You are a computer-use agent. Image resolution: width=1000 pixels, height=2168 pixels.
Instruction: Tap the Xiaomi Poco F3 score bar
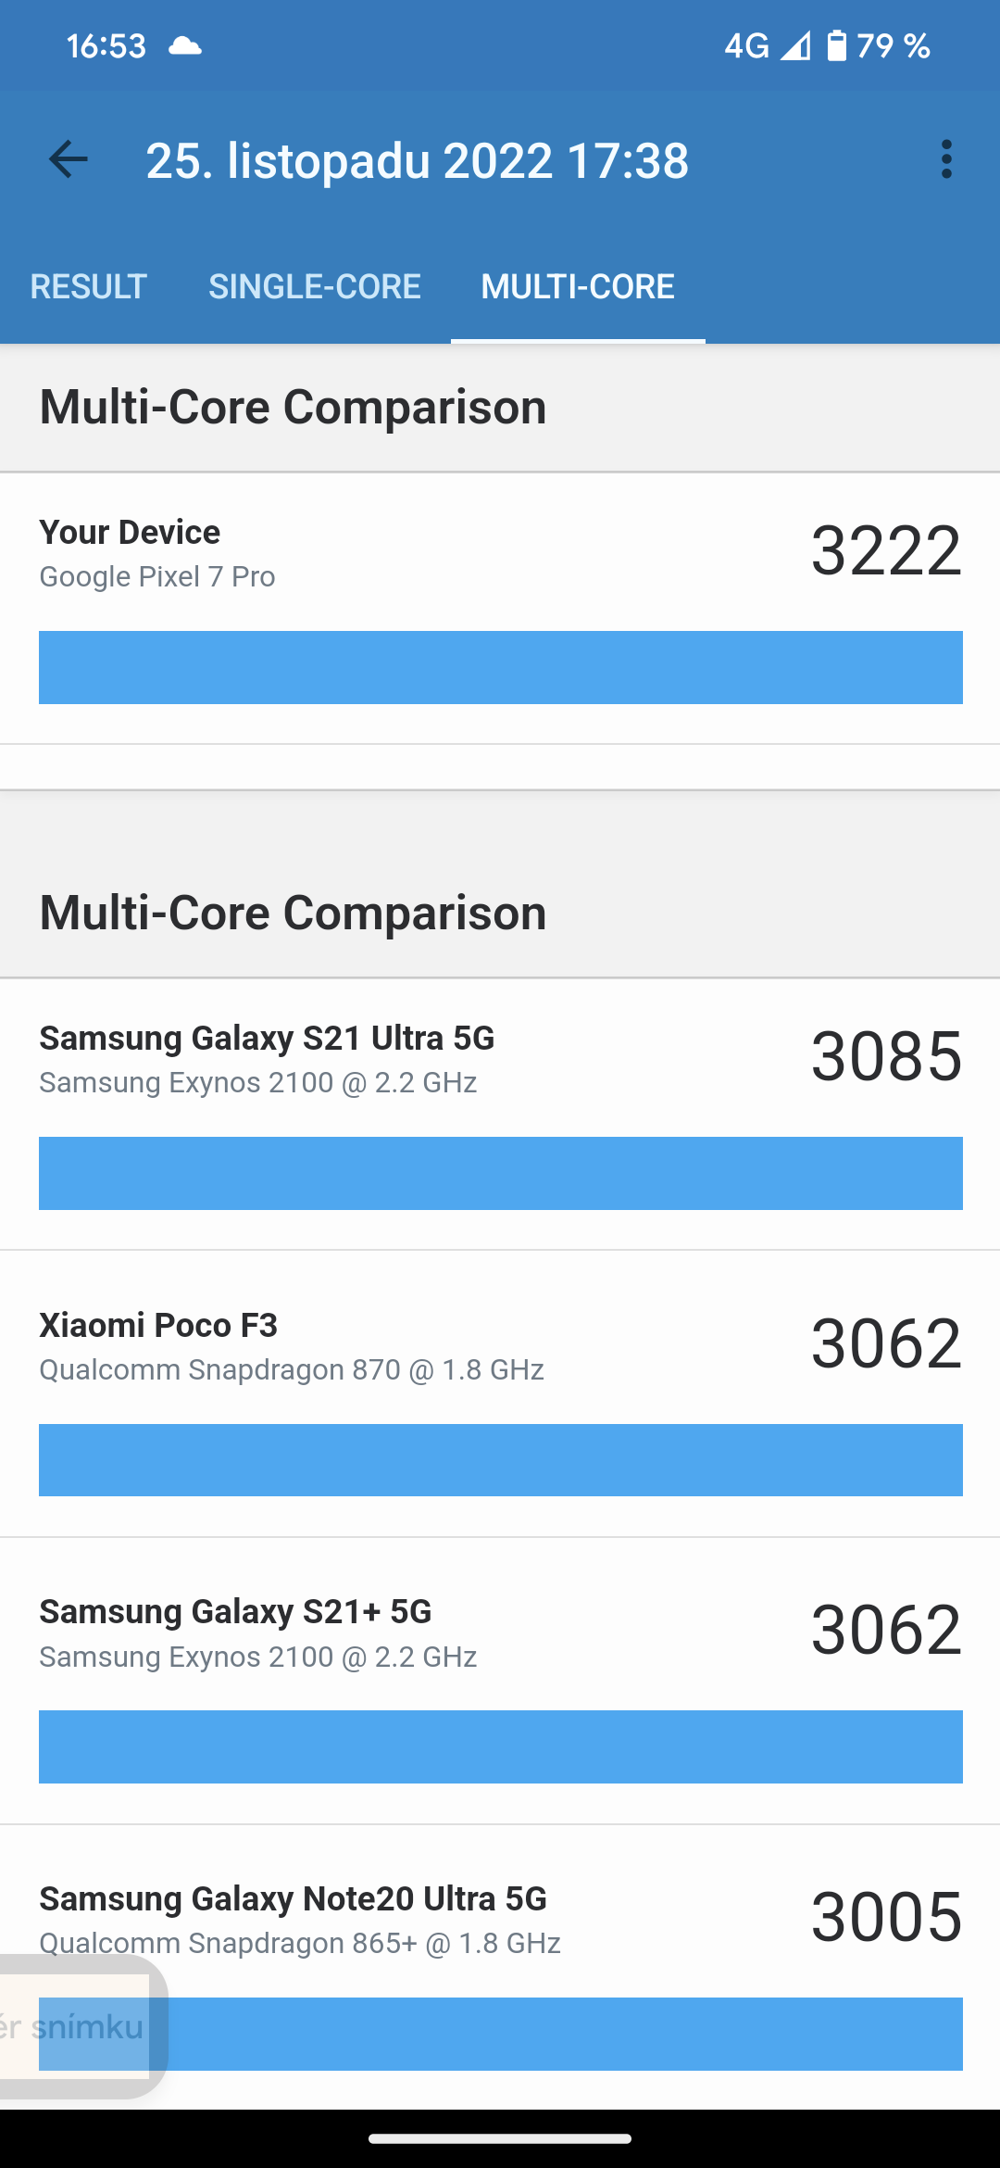(500, 1460)
